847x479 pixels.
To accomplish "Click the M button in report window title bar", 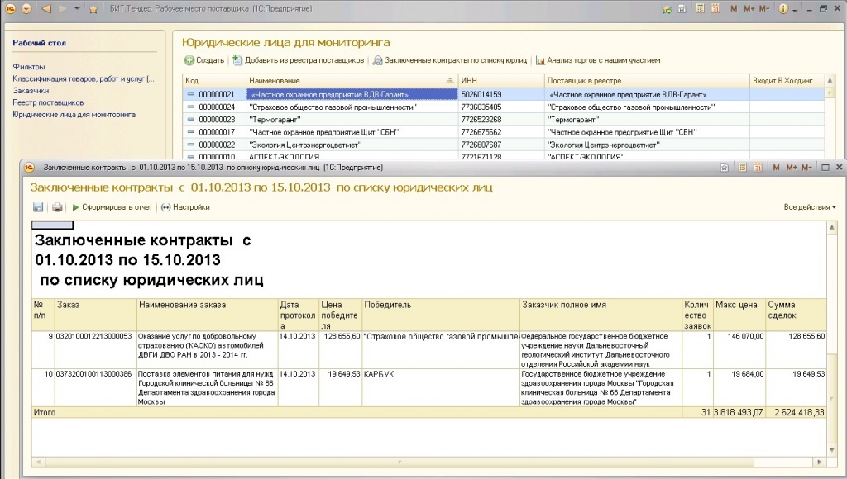I will [776, 167].
